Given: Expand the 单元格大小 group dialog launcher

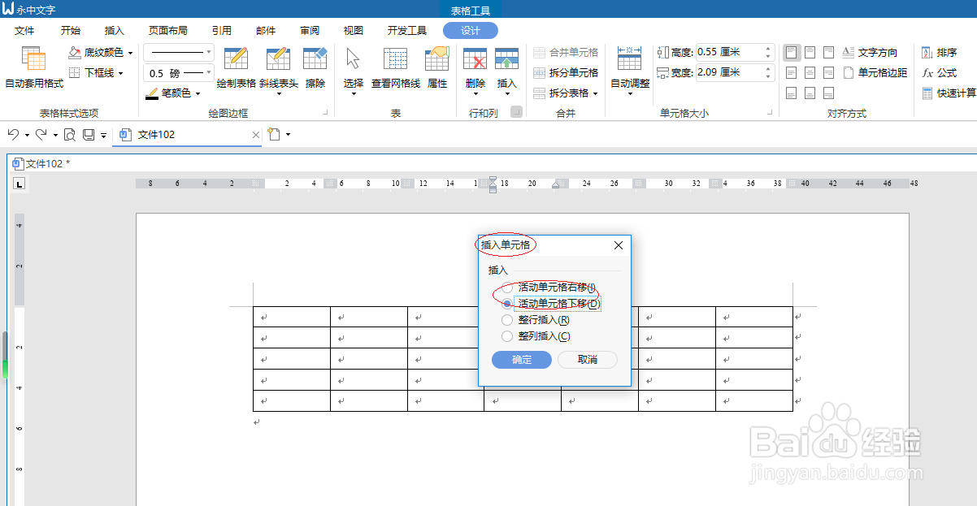Looking at the screenshot, I should click(769, 113).
